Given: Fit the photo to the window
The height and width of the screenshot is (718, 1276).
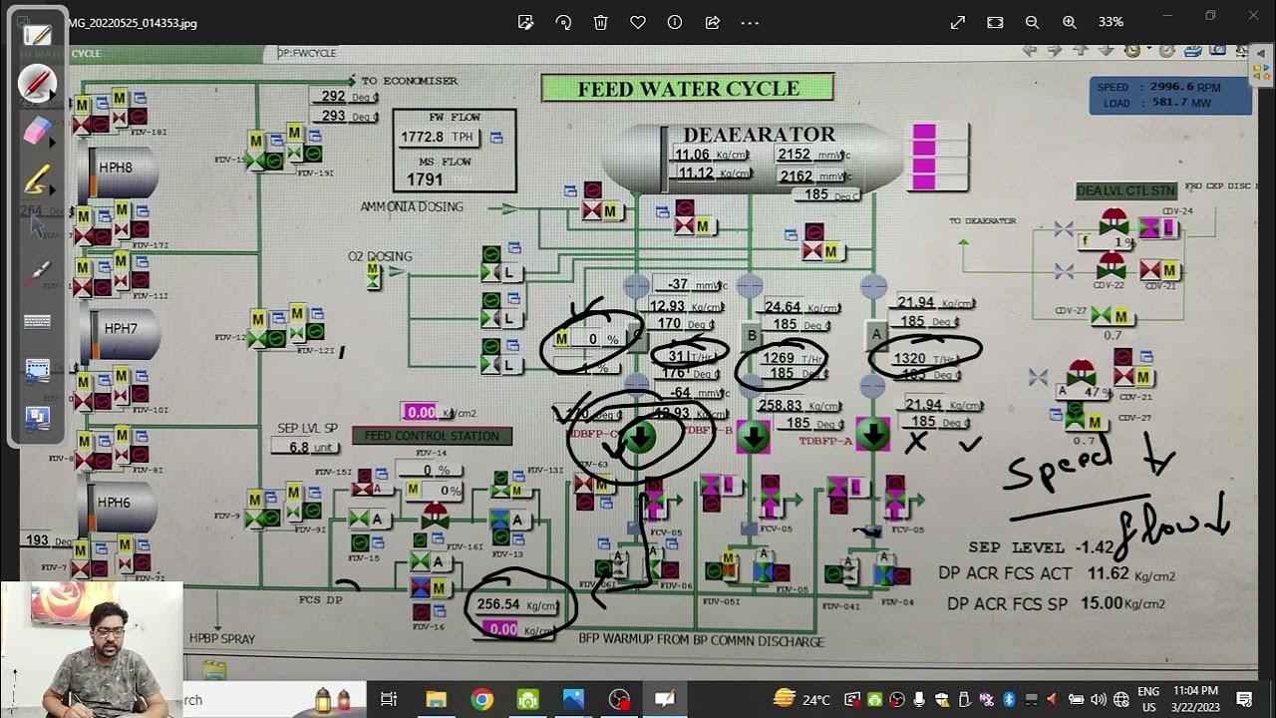Looking at the screenshot, I should click(995, 22).
